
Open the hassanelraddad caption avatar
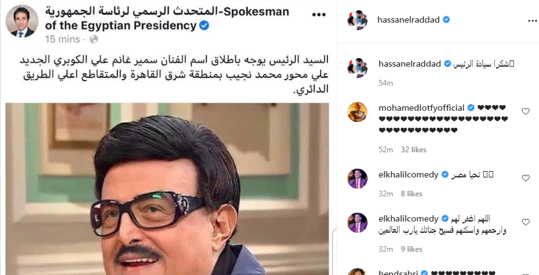357,67
